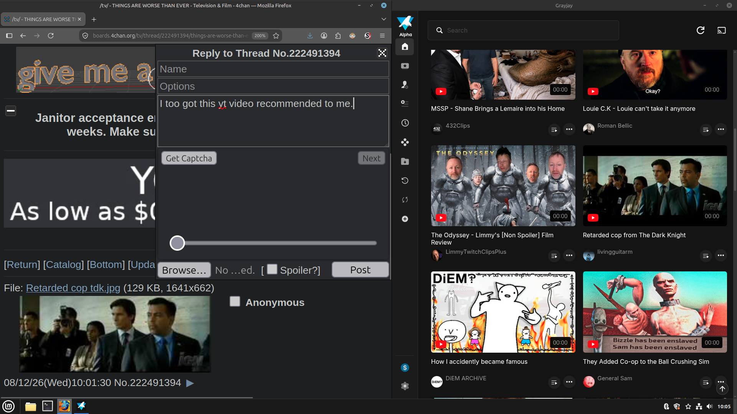Screen dimensions: 737x414
Task: Click the 200% zoom indicator in address bar
Action: [x=260, y=36]
